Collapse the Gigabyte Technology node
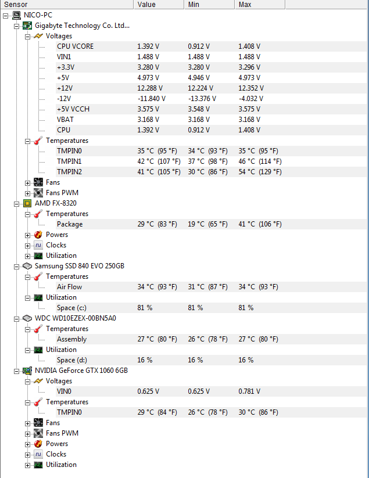 pos(16,26)
